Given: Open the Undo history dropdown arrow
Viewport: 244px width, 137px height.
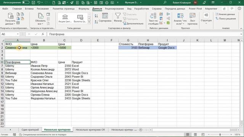Looking at the screenshot, I should click(x=42, y=3).
